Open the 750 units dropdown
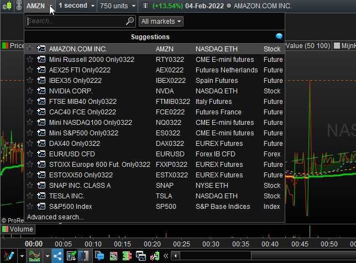356x263 pixels. point(118,6)
